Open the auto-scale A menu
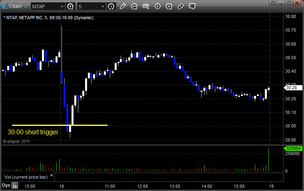 click(x=169, y=6)
